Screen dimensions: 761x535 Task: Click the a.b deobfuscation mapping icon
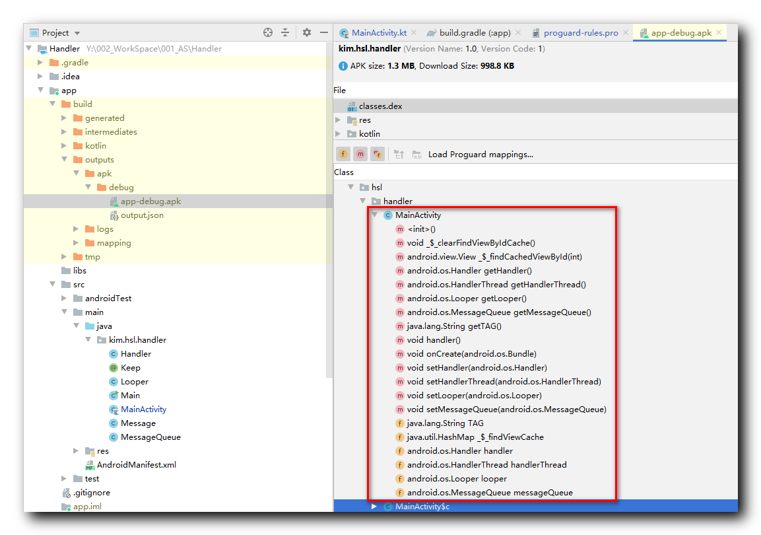coord(417,154)
